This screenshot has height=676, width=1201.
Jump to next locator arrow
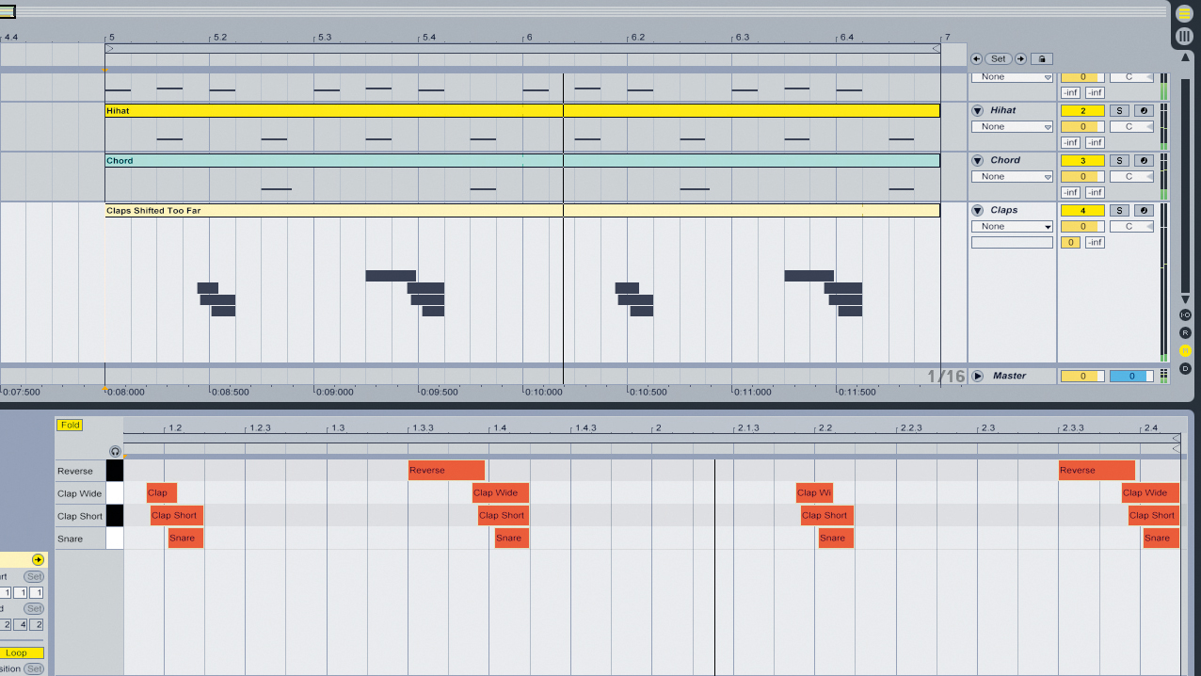1020,58
